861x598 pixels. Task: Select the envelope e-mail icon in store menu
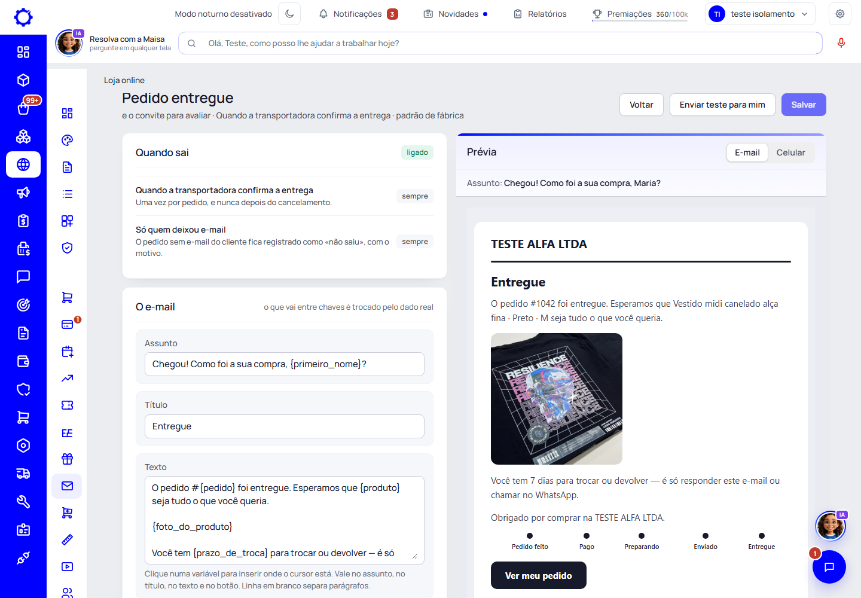click(68, 486)
